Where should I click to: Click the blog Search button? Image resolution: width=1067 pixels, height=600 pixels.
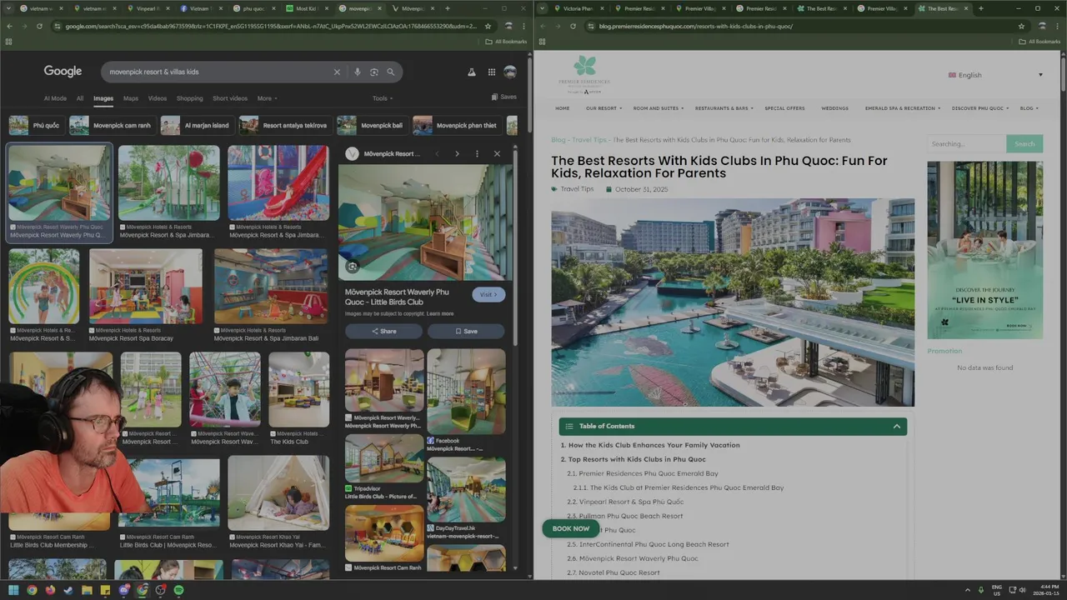[x=1024, y=143]
